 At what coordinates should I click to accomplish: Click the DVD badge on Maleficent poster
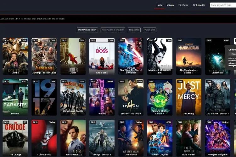pos(169,41)
